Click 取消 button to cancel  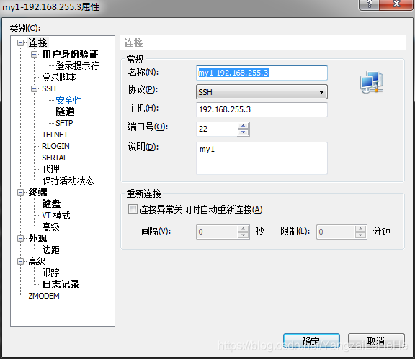pos(376,341)
